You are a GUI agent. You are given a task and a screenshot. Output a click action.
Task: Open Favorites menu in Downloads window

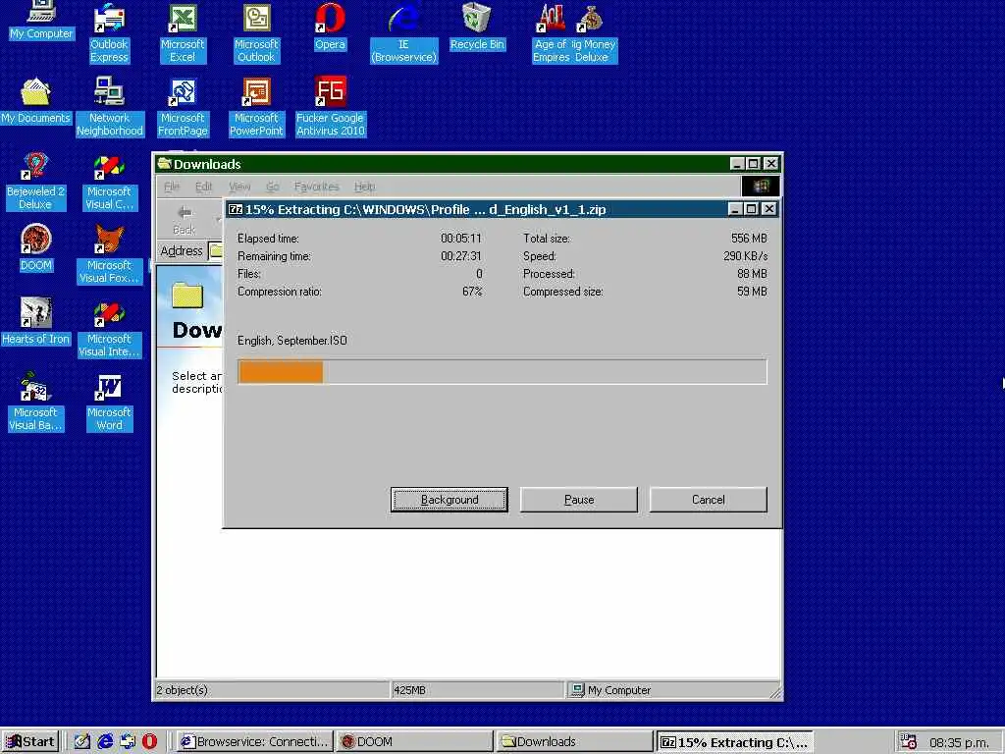click(x=316, y=187)
